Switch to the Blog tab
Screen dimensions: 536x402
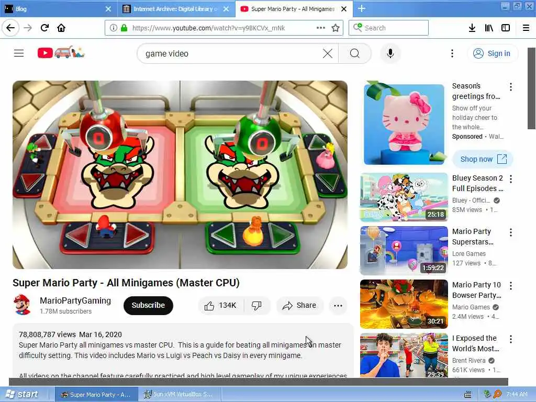point(54,9)
